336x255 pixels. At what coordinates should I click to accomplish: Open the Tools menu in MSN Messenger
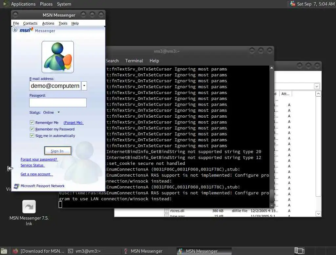[63, 23]
